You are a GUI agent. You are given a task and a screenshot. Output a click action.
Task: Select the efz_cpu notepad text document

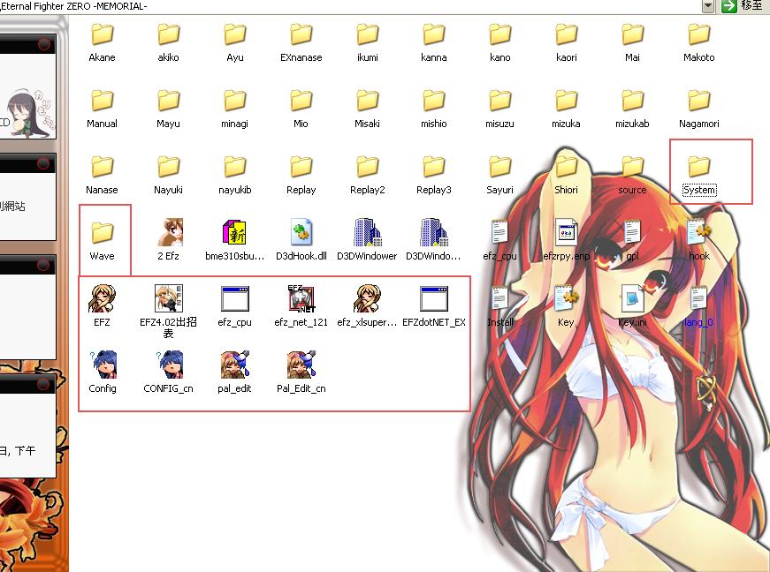[499, 233]
